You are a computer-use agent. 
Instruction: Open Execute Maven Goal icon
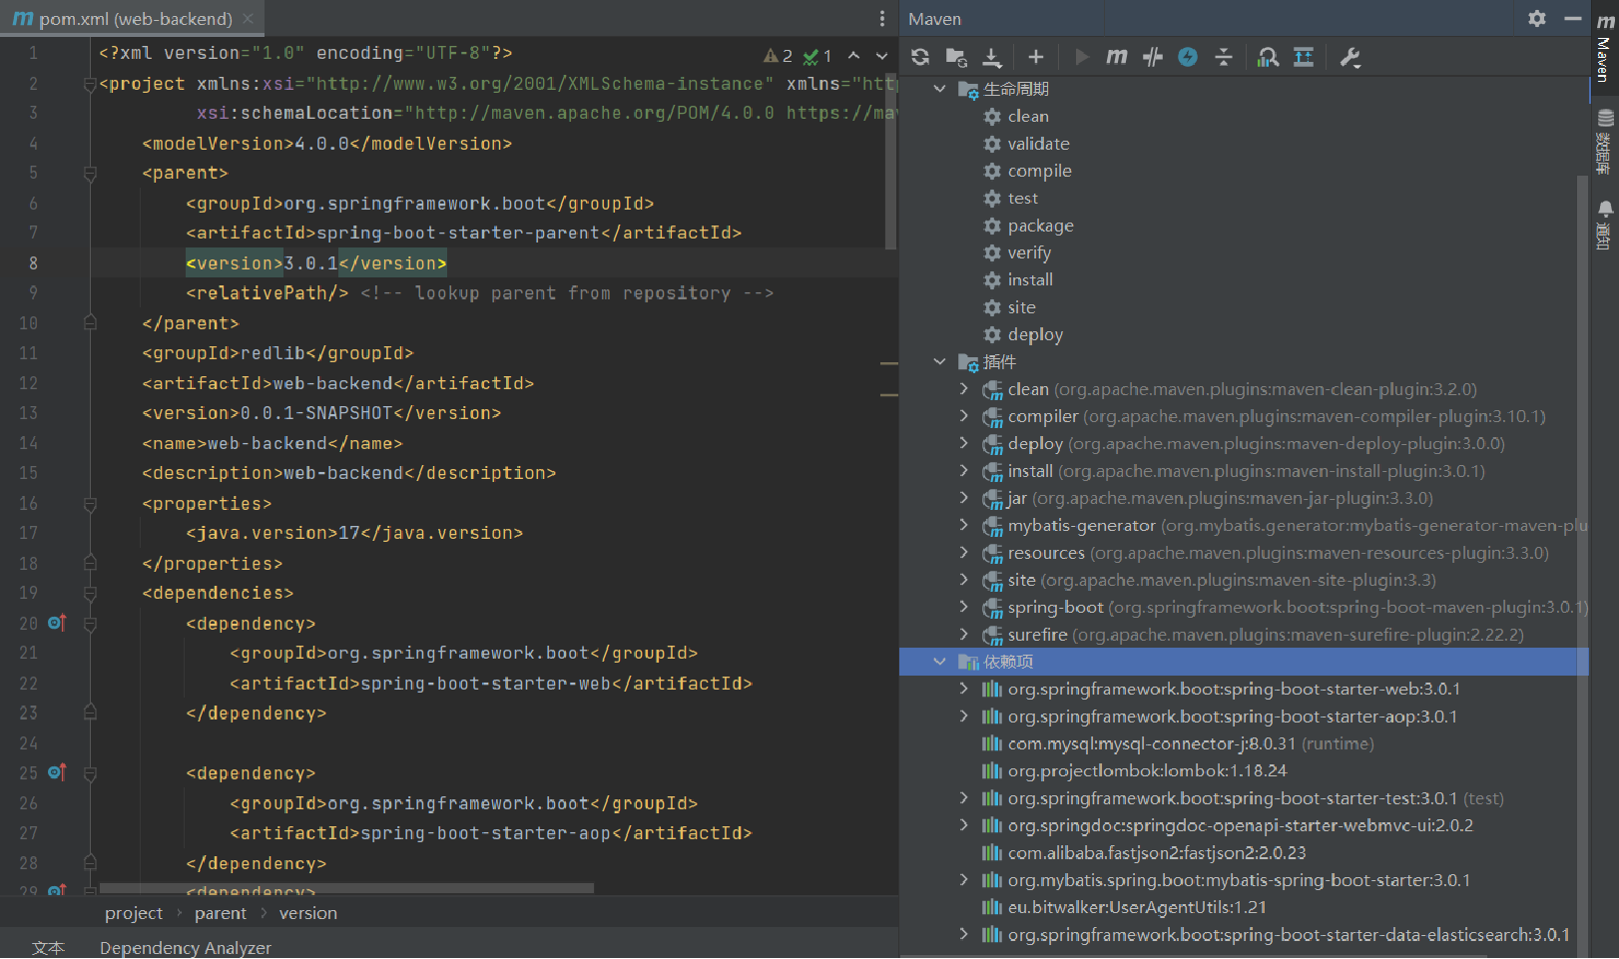pos(1117,57)
